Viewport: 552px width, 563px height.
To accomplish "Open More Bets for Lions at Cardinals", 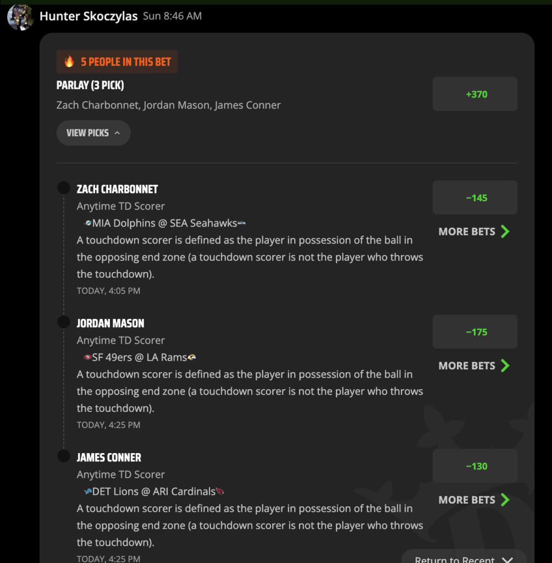I will click(474, 500).
